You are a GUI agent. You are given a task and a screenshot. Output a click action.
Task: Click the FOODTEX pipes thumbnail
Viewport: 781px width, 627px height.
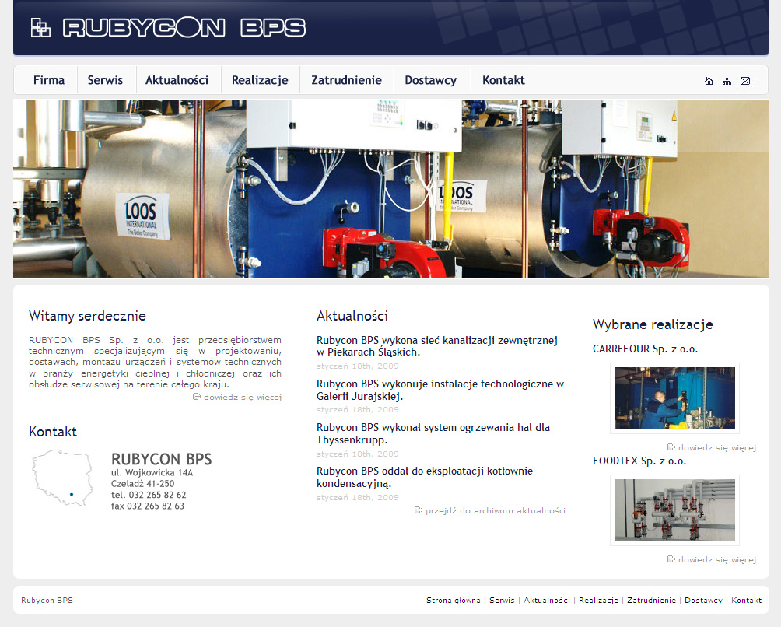tap(674, 510)
